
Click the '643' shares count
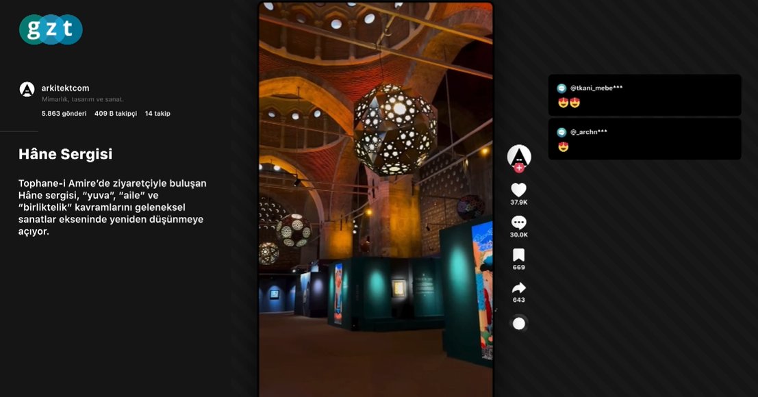tap(519, 300)
